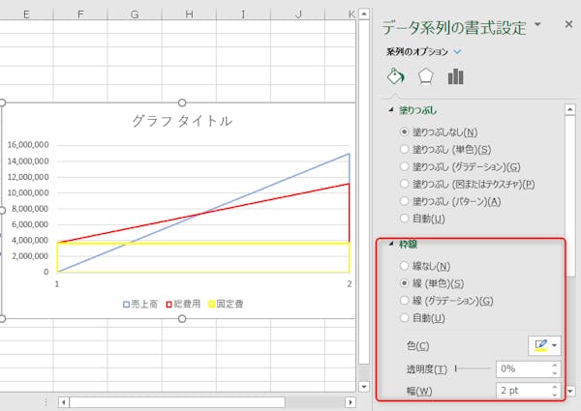
Task: Click the グラフ タイトル chart title
Action: [x=181, y=121]
